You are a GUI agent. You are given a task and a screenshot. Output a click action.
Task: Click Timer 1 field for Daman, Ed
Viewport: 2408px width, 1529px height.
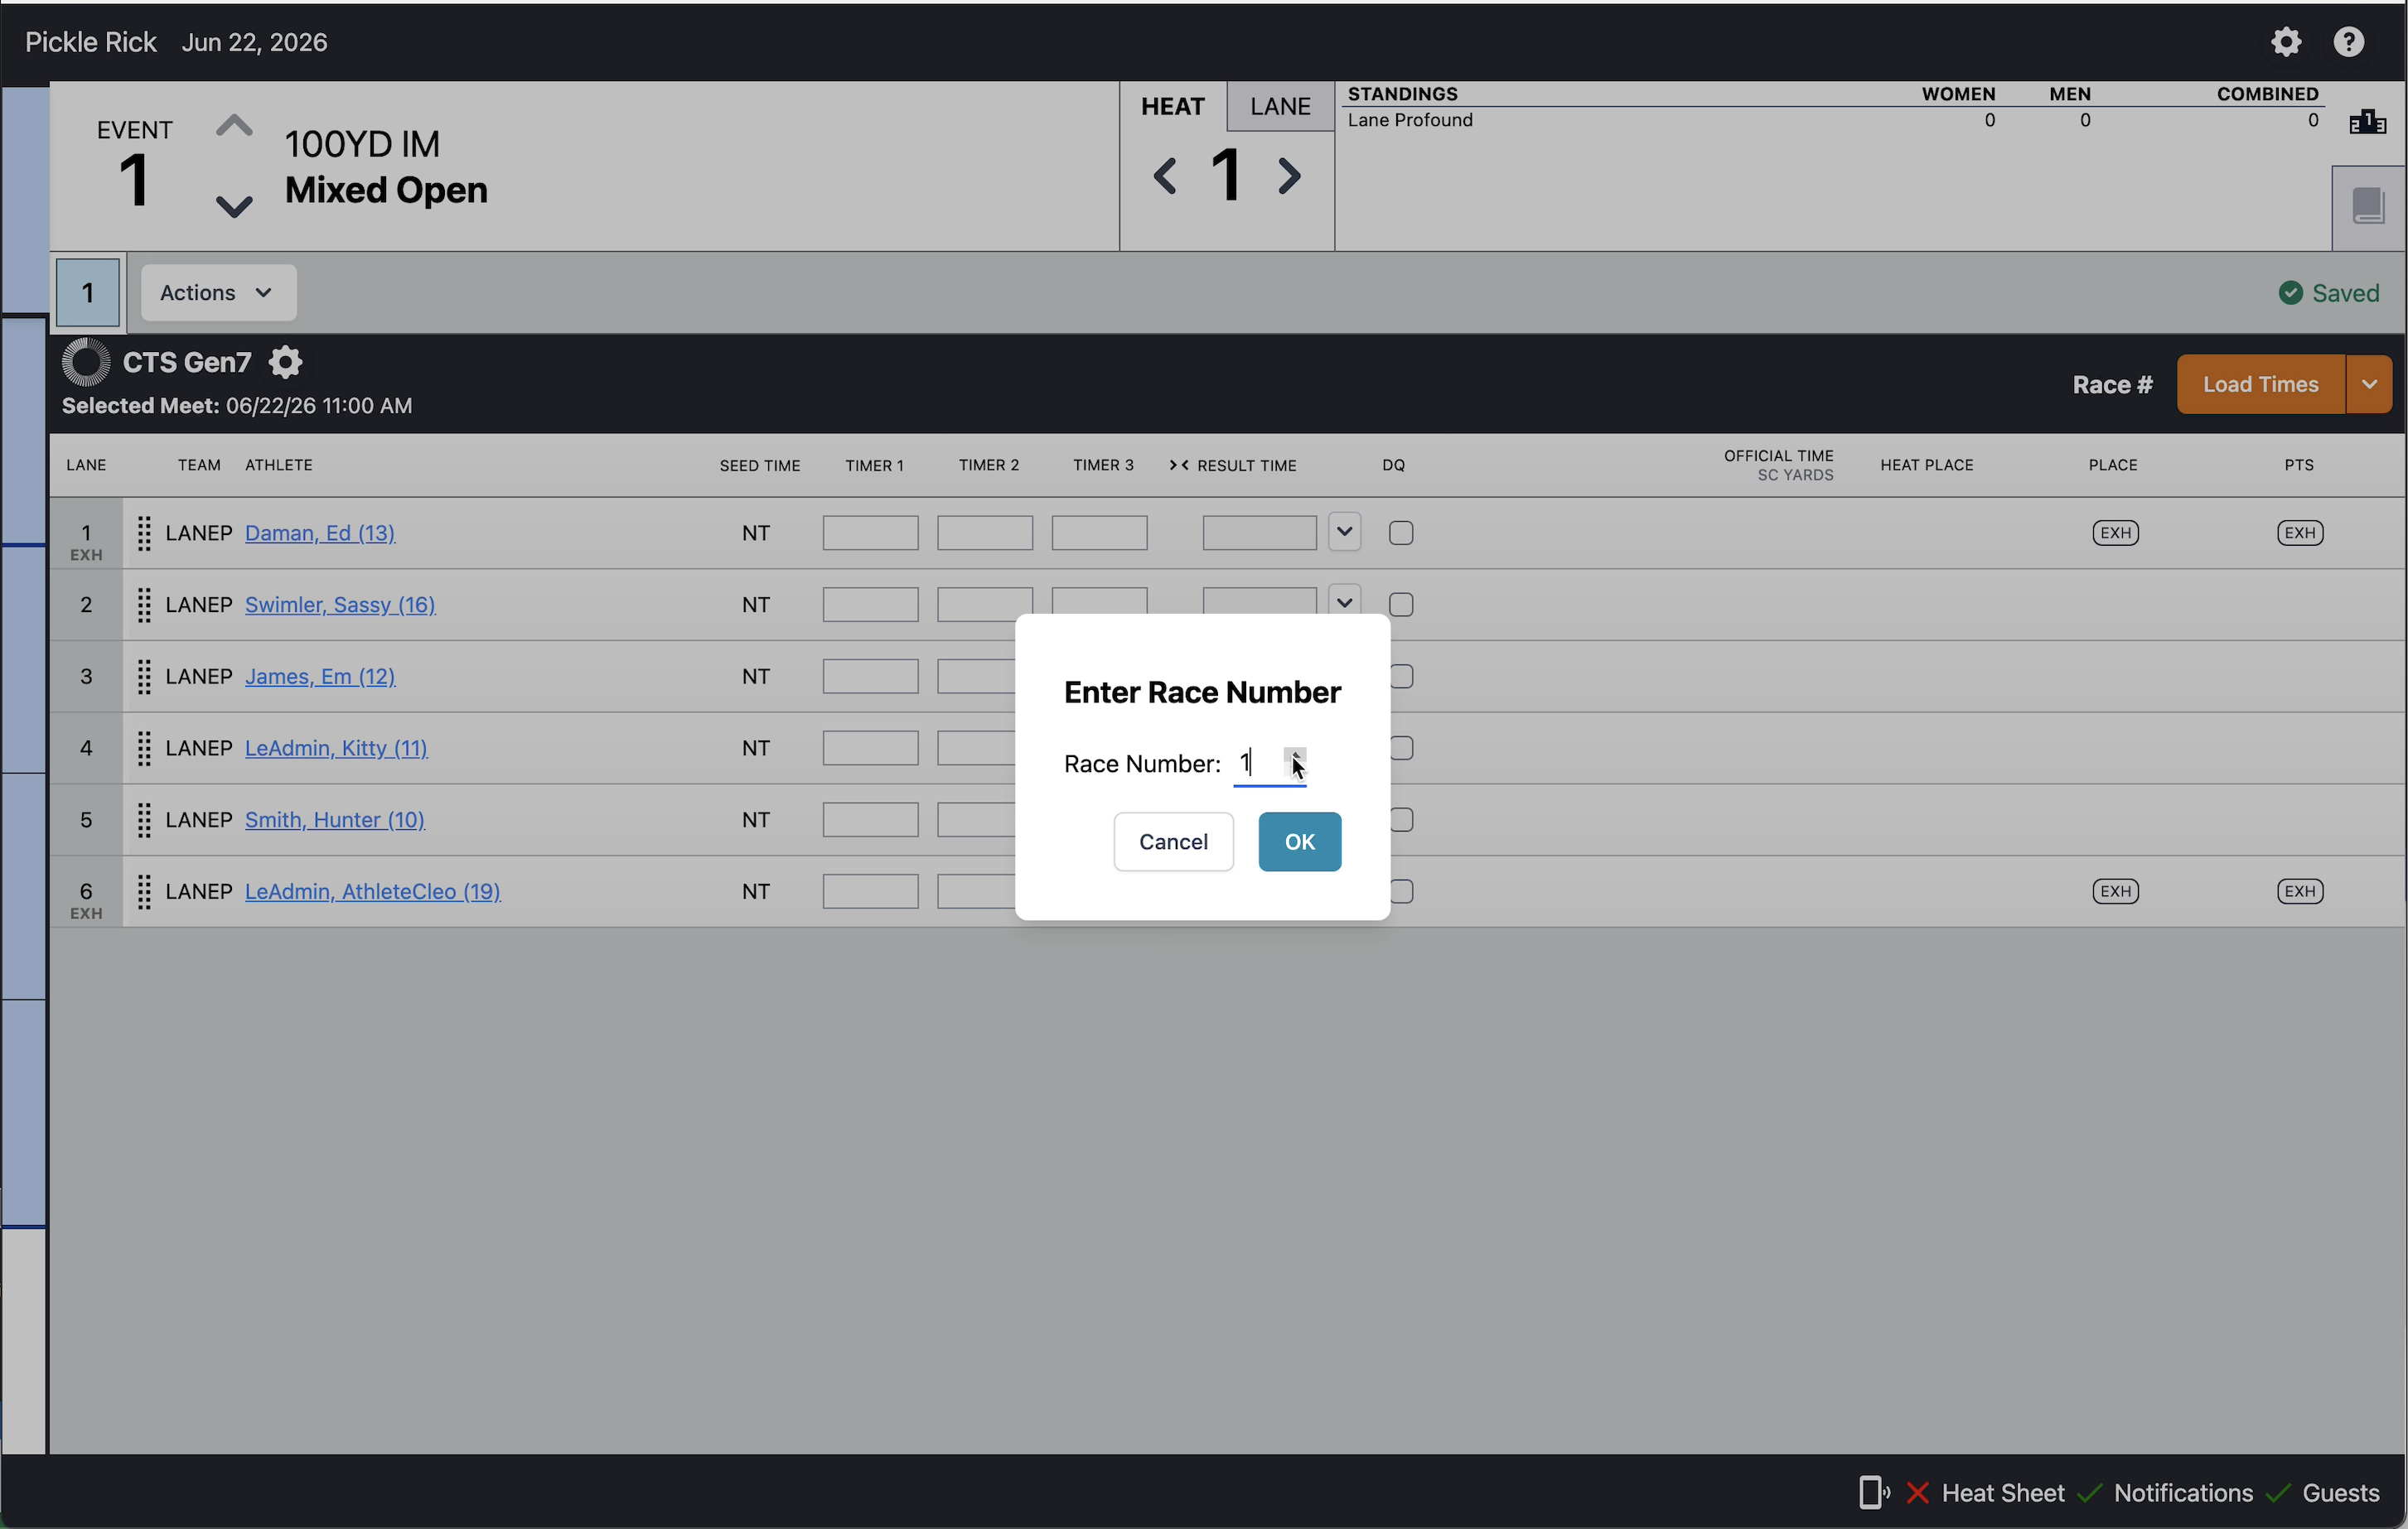pos(870,533)
